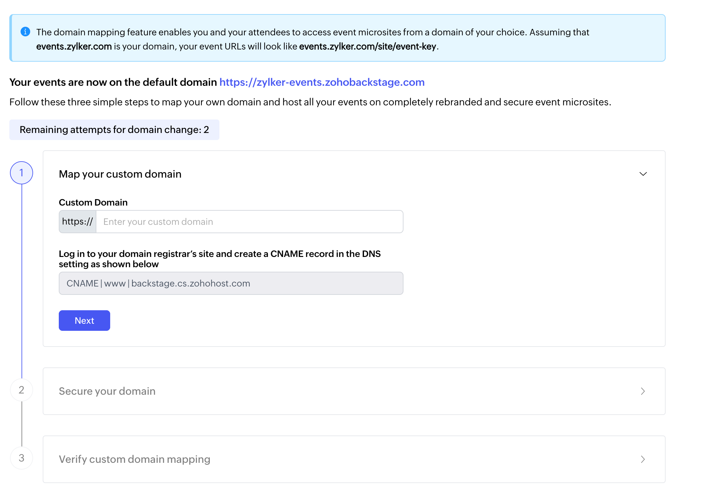Image resolution: width=717 pixels, height=493 pixels.
Task: Click the Remaining attempts for domain change badge
Action: (114, 130)
